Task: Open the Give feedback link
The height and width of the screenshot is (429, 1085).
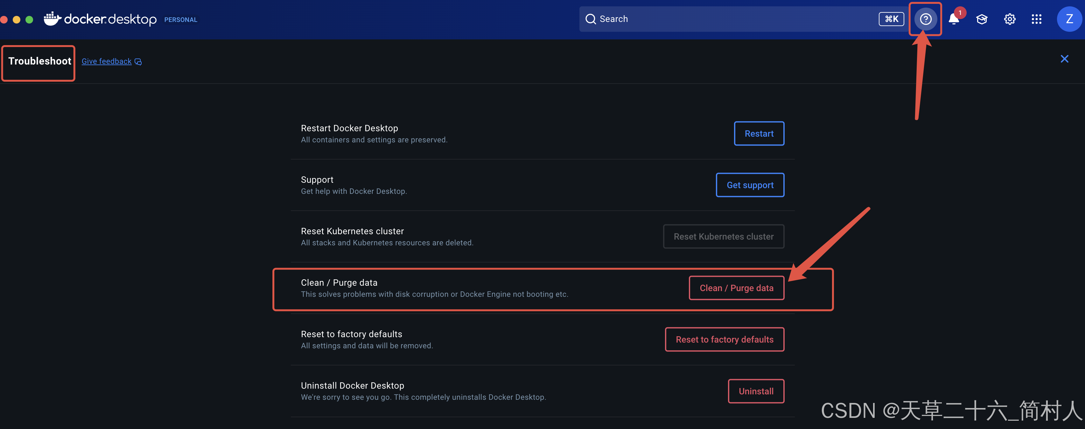Action: (x=107, y=61)
